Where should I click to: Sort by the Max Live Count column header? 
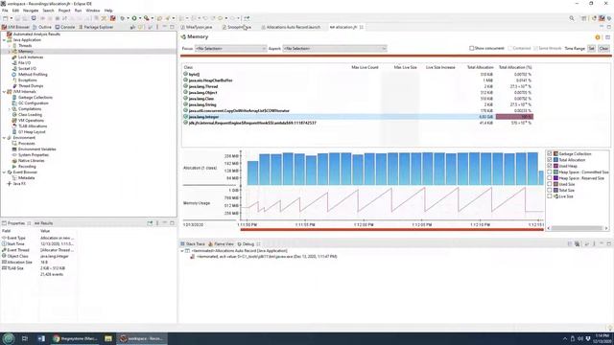point(365,67)
